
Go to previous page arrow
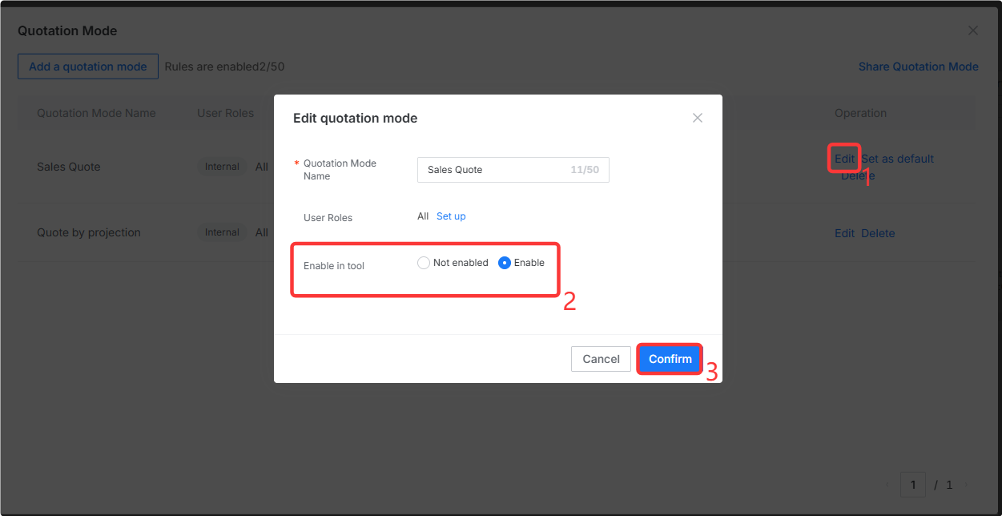coord(887,485)
